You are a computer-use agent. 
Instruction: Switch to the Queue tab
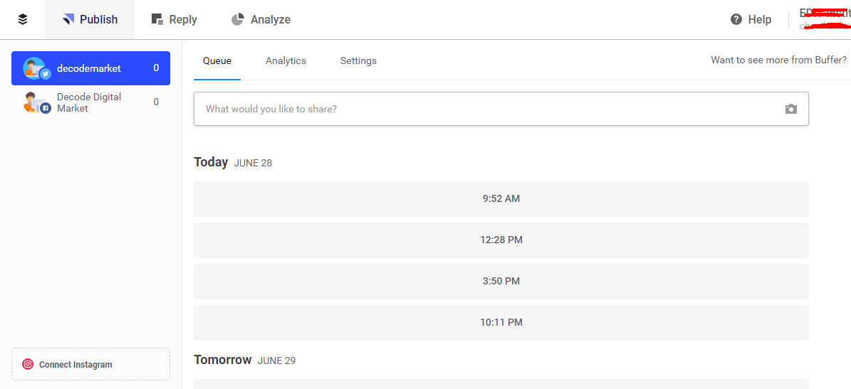coord(217,60)
